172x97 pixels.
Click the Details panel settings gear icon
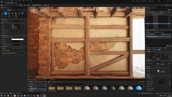(x=171, y=46)
